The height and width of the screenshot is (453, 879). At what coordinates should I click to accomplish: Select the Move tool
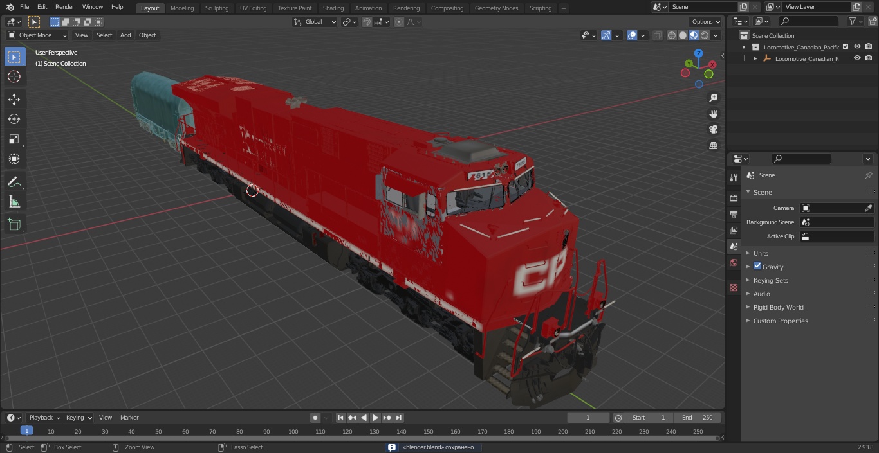point(14,99)
